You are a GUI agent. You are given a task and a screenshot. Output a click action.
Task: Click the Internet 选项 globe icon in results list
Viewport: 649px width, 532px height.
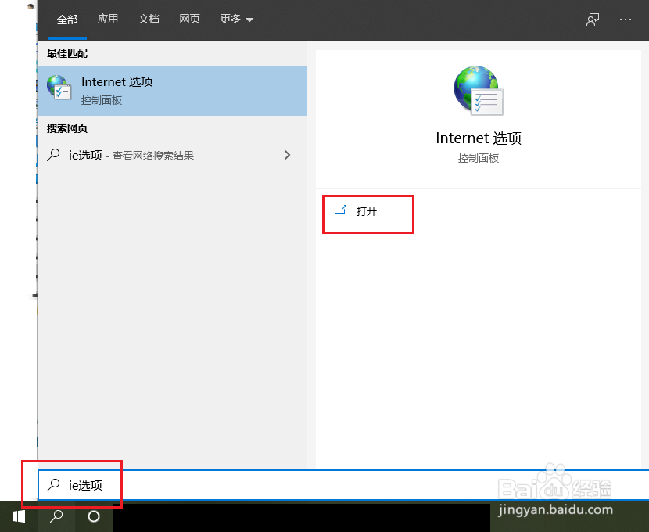point(59,88)
